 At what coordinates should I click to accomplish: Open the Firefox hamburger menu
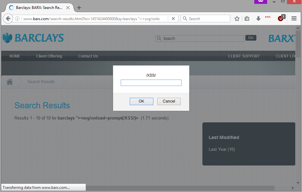tap(294, 19)
